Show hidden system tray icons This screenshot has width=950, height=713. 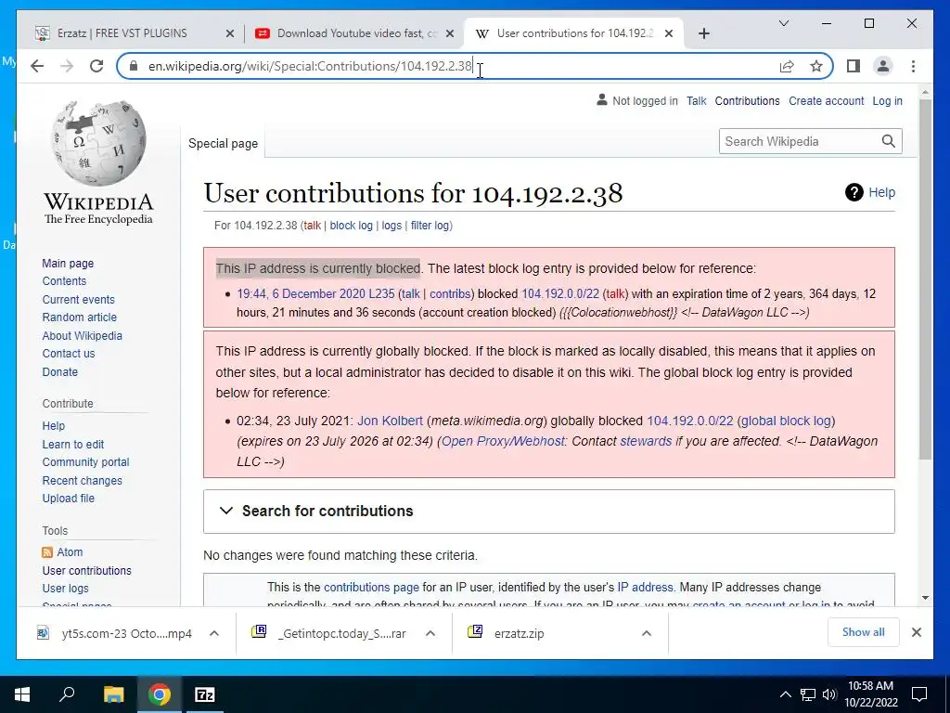pyautogui.click(x=785, y=694)
